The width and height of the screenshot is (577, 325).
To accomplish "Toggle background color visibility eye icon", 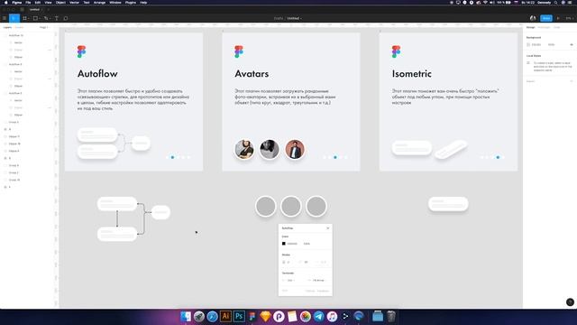I will point(572,44).
